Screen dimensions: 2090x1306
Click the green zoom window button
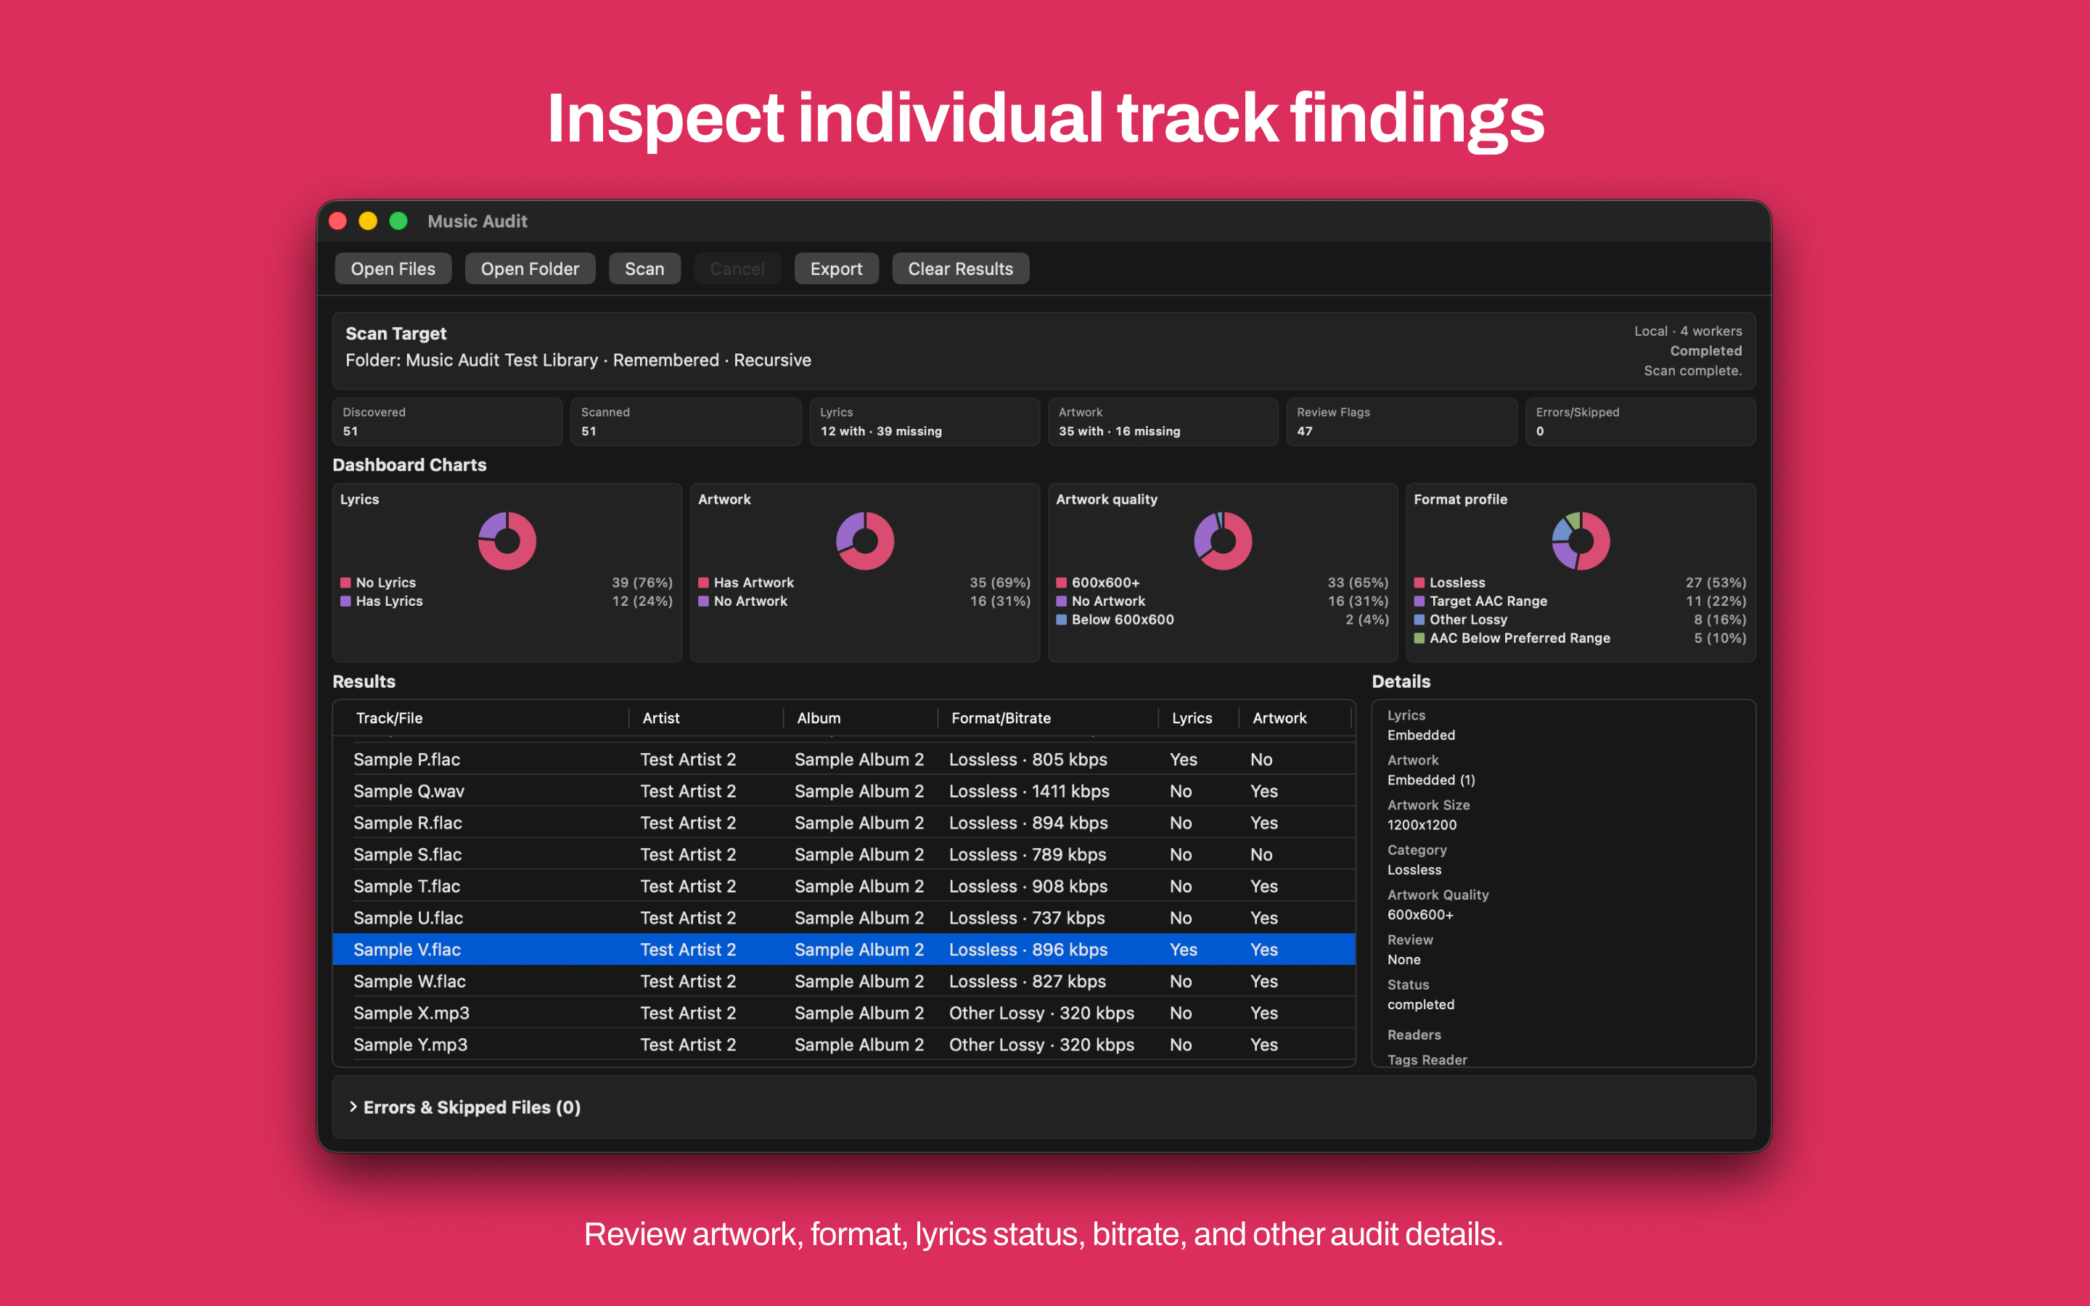[398, 221]
